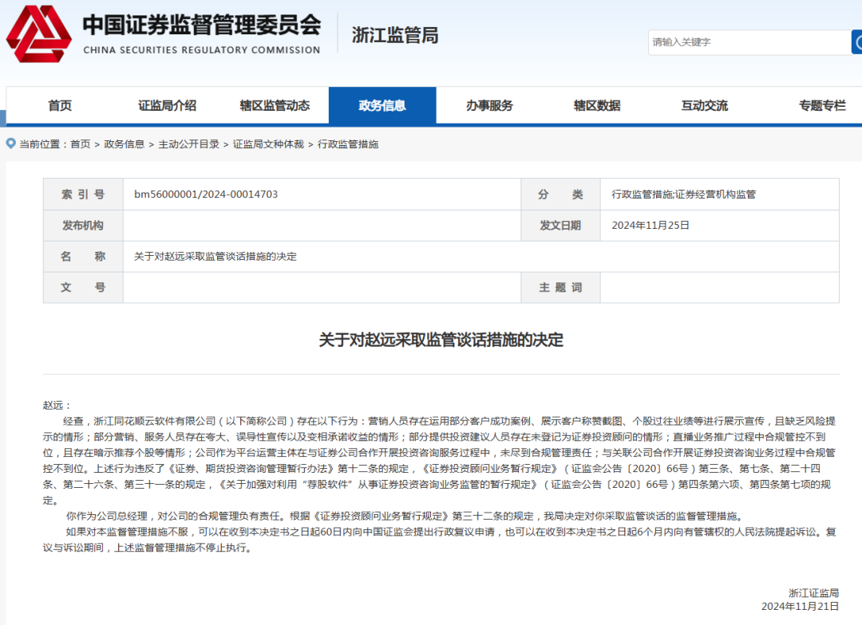
Task: Click 行政监管措施 breadcrumb link
Action: (x=348, y=144)
